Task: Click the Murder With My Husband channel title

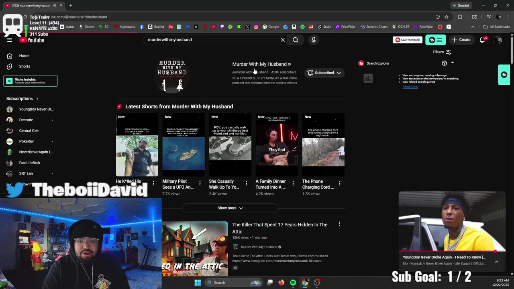Action: point(259,64)
